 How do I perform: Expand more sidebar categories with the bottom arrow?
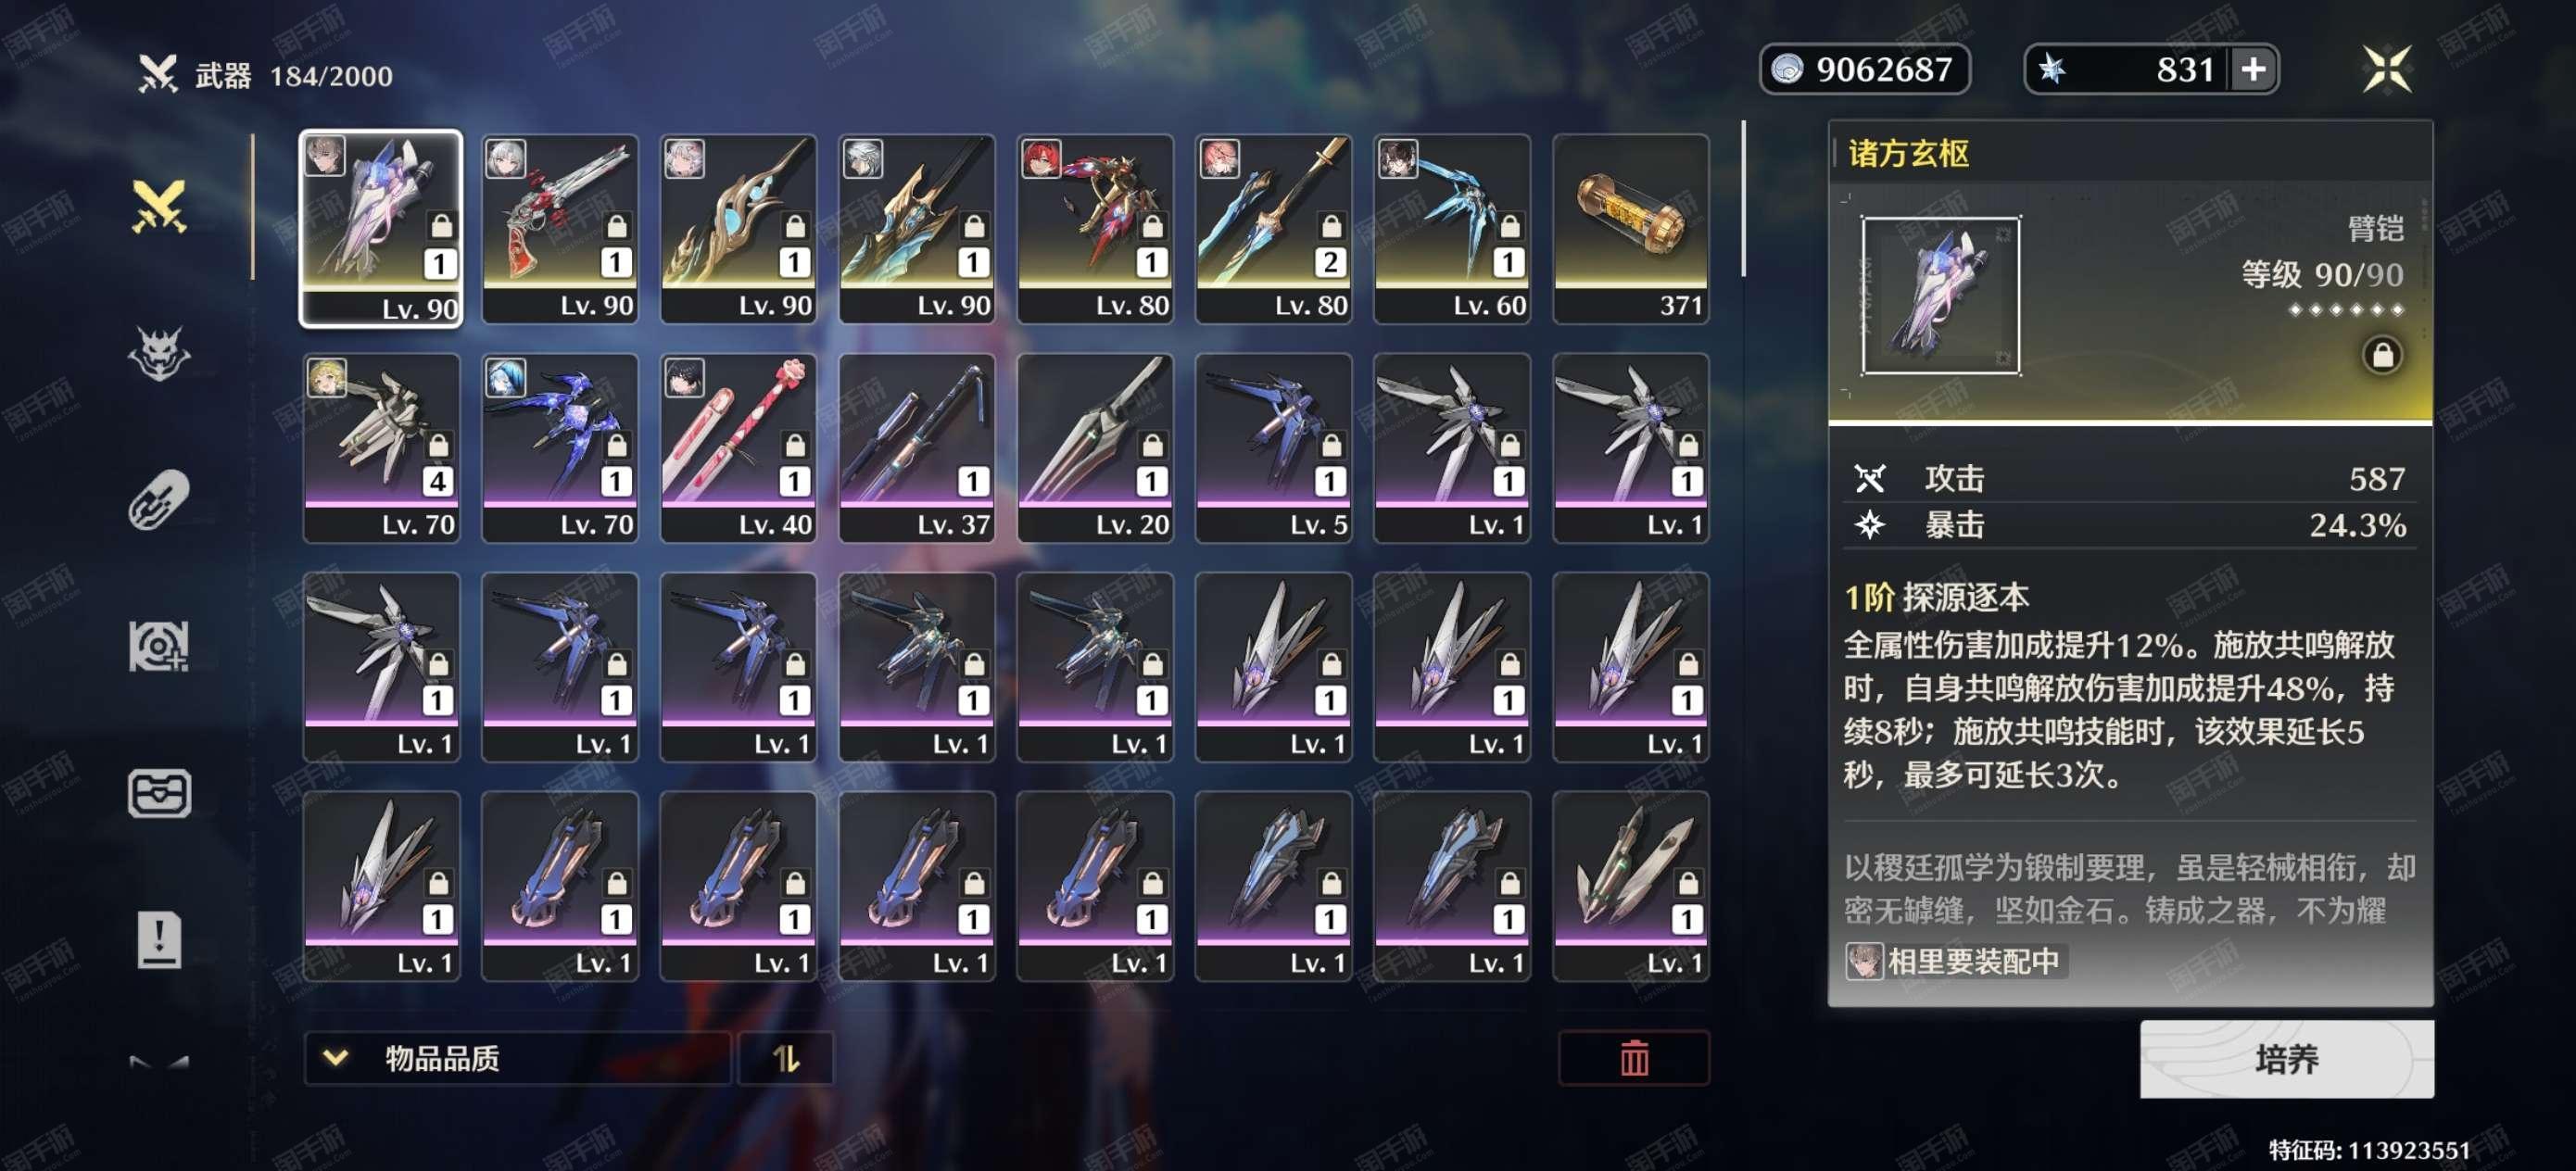coord(159,1063)
